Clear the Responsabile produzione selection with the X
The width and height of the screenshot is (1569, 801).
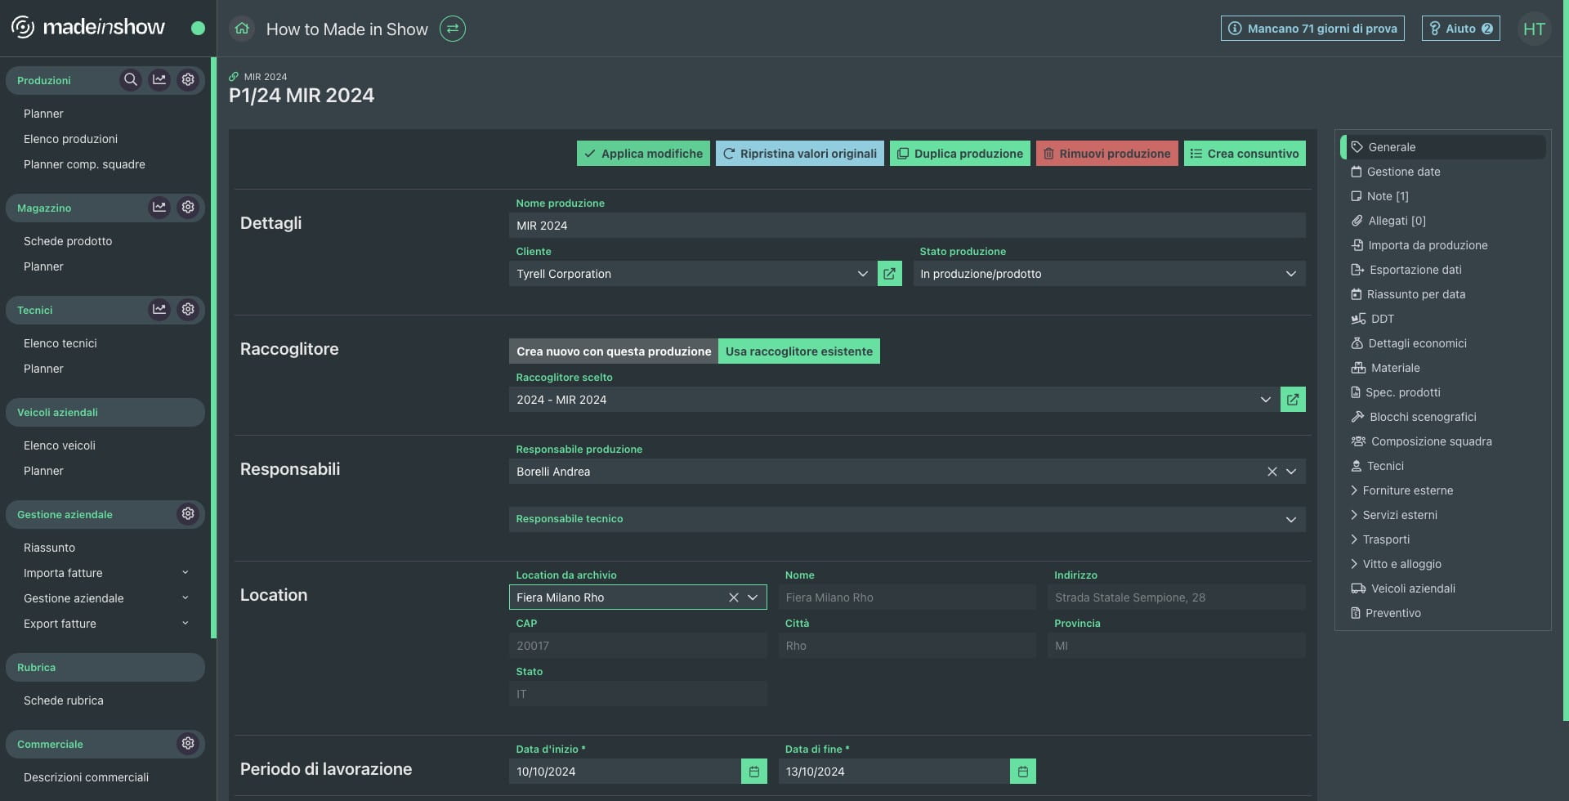[x=1272, y=472]
